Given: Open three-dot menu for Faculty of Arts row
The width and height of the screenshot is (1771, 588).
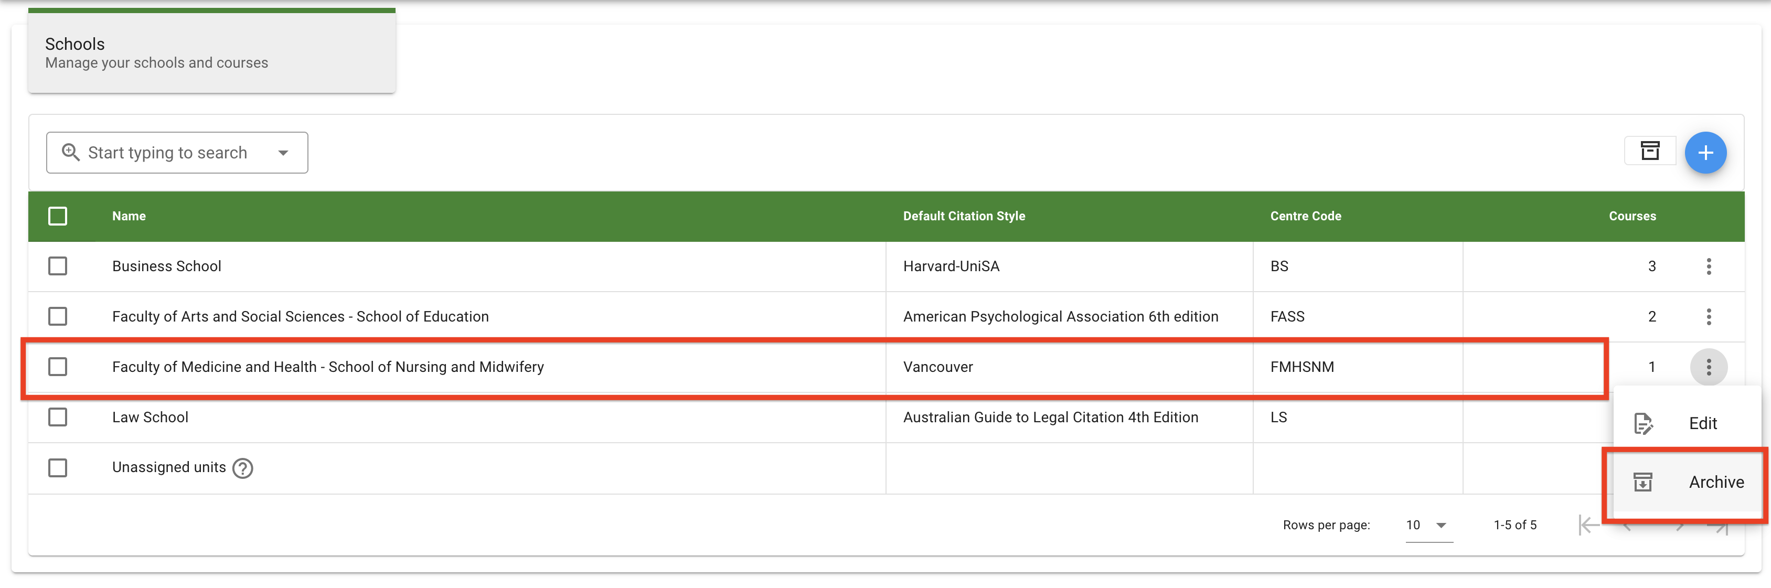Looking at the screenshot, I should point(1708,316).
